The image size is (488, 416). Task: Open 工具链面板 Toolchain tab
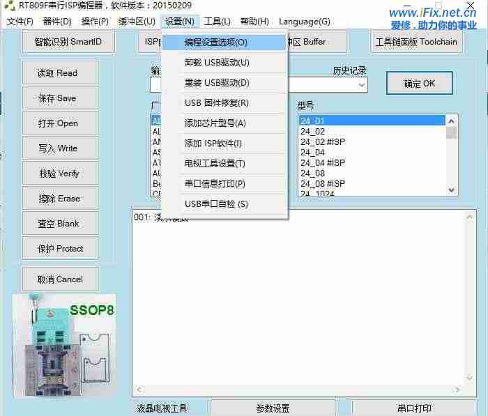tap(416, 42)
